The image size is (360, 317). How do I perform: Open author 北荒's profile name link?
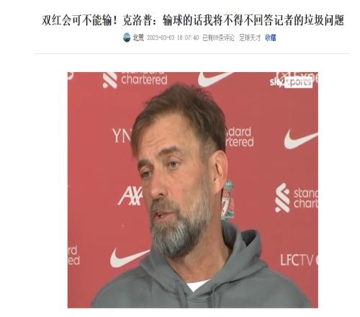pos(138,37)
